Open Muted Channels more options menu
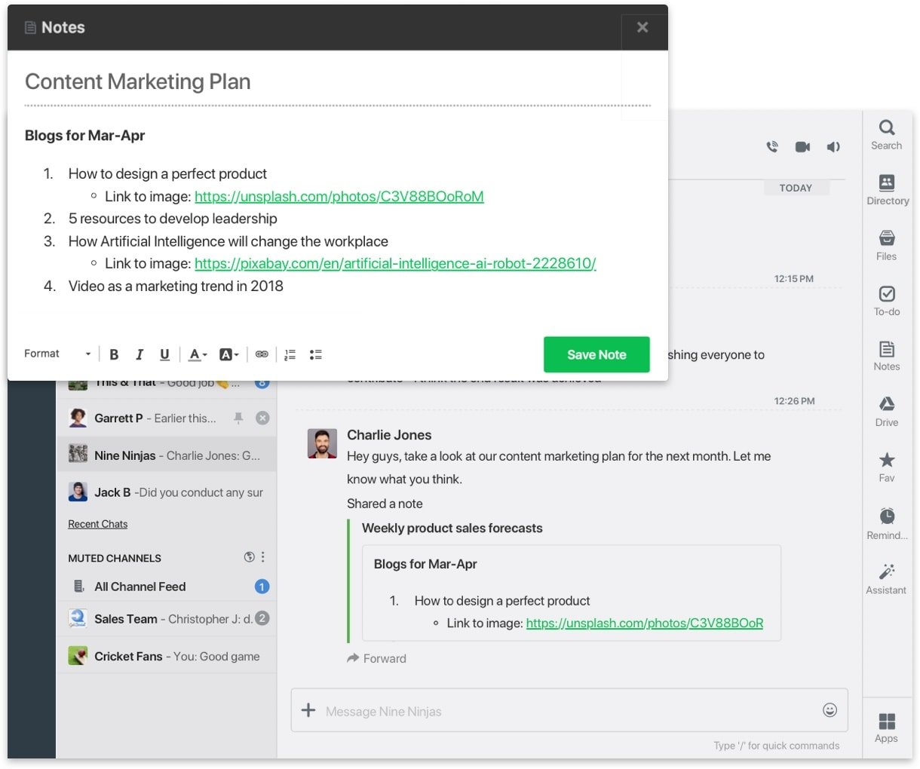Image resolution: width=920 pixels, height=769 pixels. 263,557
